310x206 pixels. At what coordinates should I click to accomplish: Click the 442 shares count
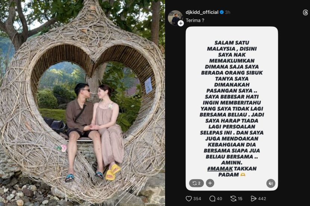pos(262,199)
